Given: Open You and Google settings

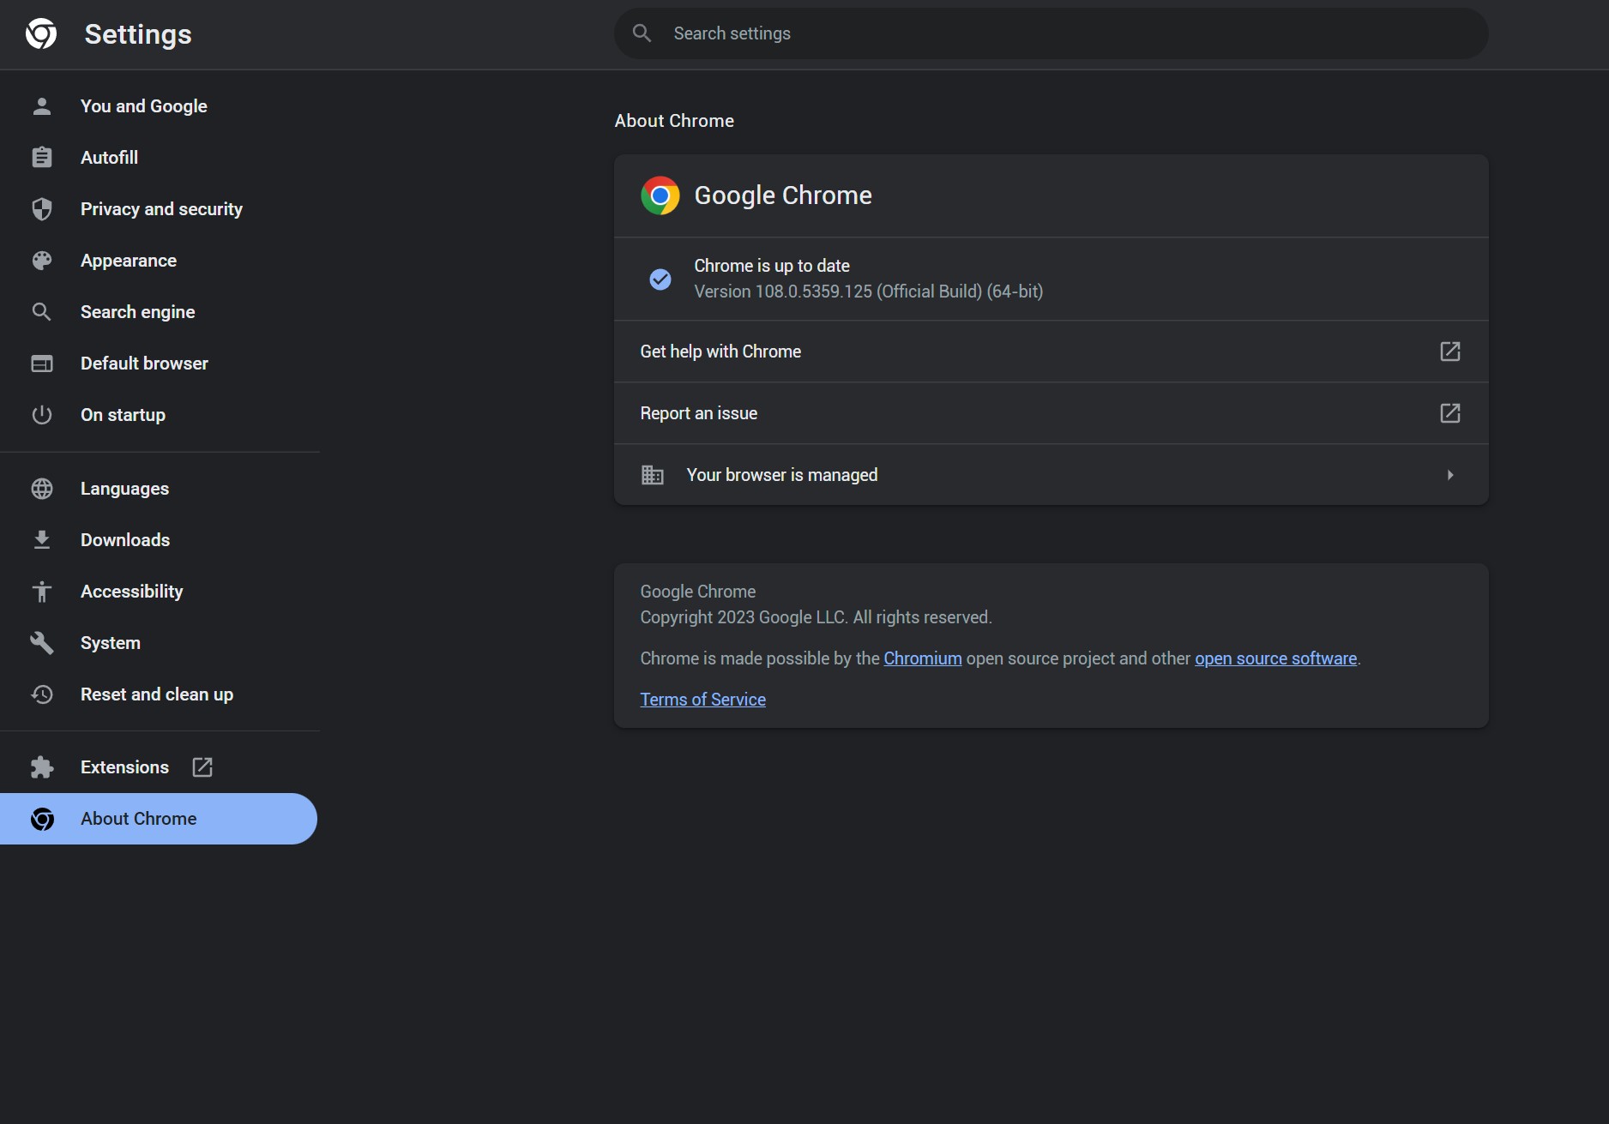Looking at the screenshot, I should click(x=160, y=106).
